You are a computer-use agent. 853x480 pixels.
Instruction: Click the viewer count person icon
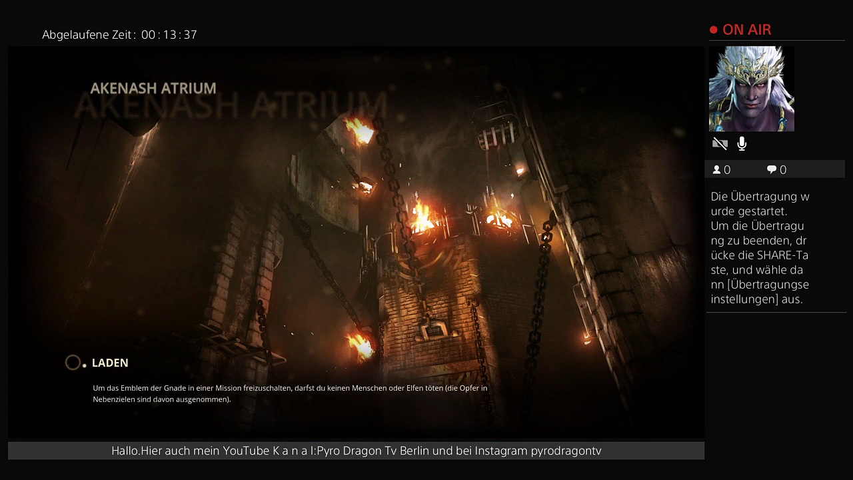(x=717, y=170)
